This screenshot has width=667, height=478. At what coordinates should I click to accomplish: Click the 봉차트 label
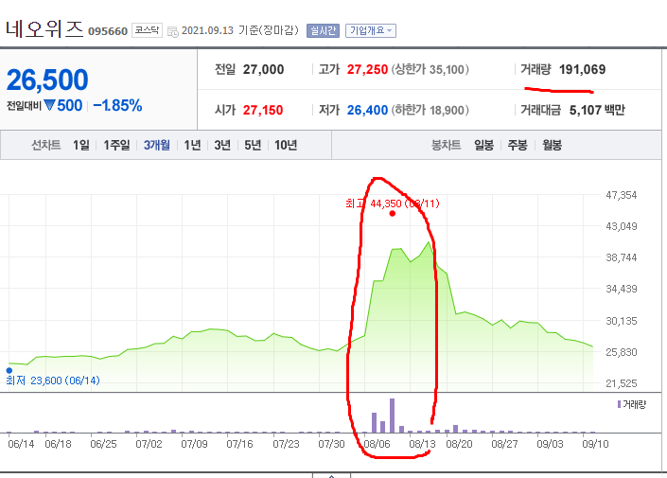click(x=446, y=145)
